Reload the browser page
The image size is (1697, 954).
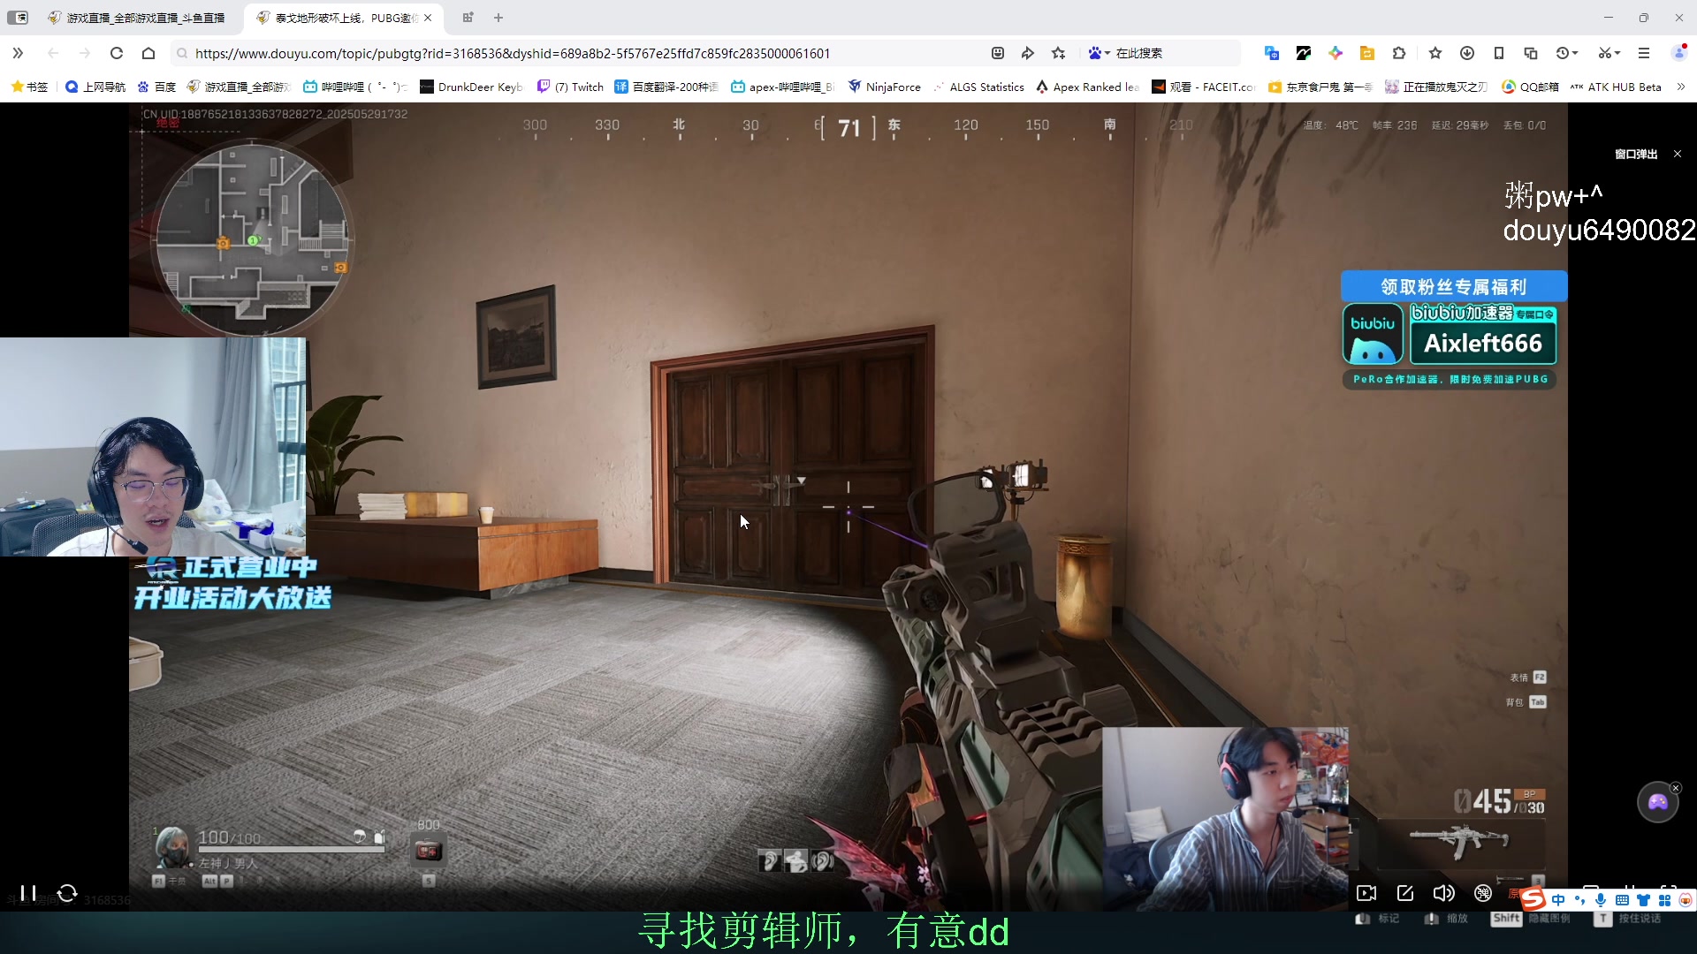117,53
